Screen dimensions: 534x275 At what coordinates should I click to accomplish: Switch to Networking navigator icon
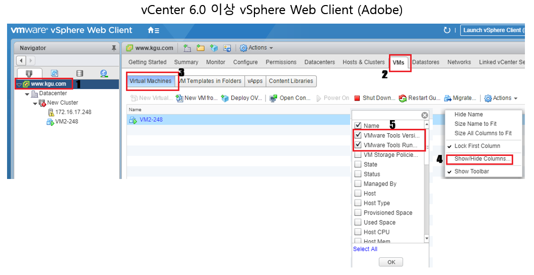[104, 73]
